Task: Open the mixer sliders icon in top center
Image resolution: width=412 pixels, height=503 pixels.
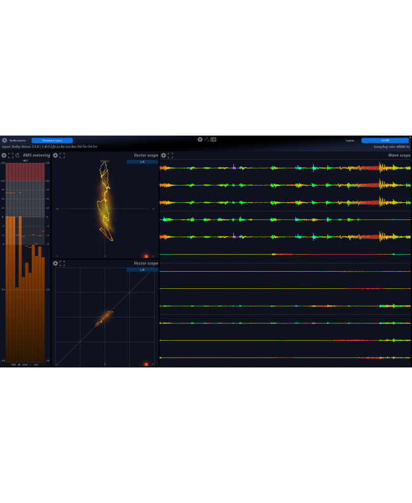Action: (207, 139)
